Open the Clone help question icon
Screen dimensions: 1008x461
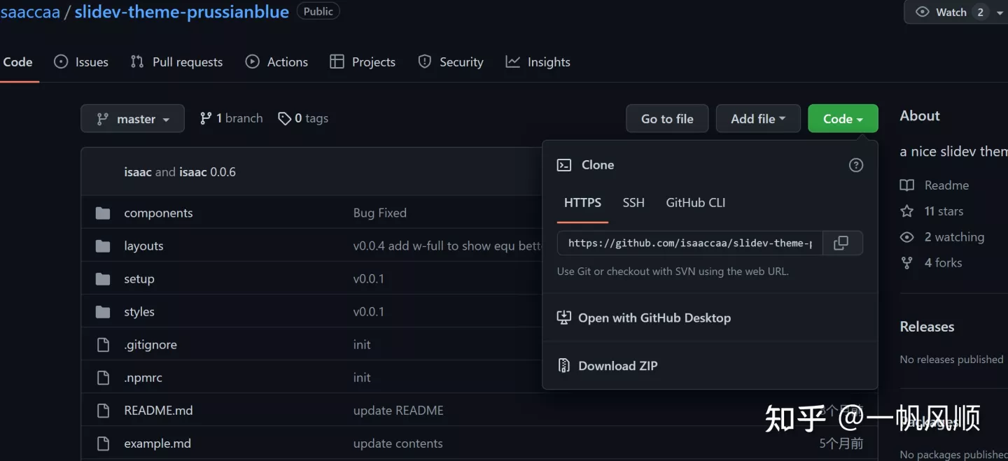[855, 165]
